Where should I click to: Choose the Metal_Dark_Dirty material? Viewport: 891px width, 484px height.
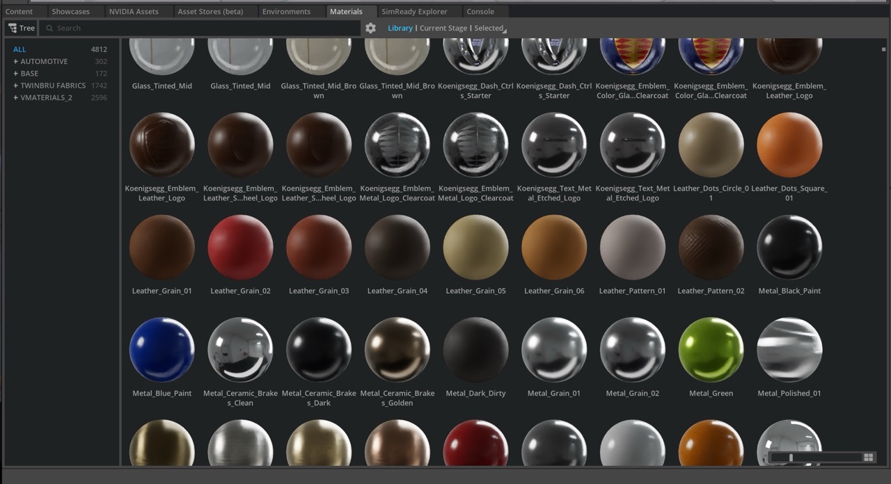(x=476, y=350)
